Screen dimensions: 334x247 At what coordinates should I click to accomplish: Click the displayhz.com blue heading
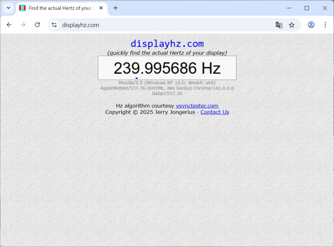coord(167,44)
